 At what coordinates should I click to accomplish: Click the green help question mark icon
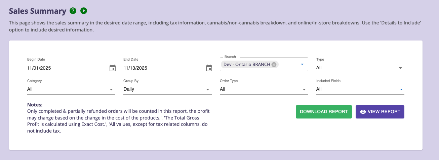tap(73, 11)
